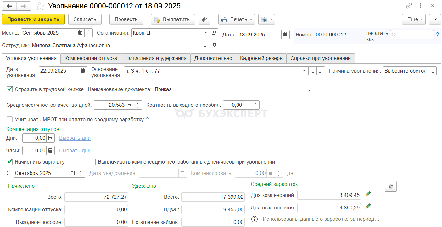Open calendar for dismissal date field
Image resolution: width=442 pixels, height=227 pixels.
(x=83, y=71)
